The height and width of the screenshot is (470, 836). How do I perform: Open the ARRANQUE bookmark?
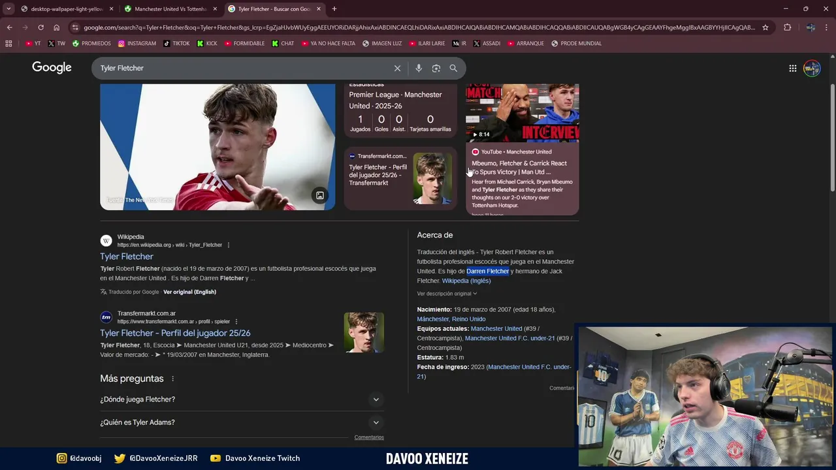(x=525, y=43)
